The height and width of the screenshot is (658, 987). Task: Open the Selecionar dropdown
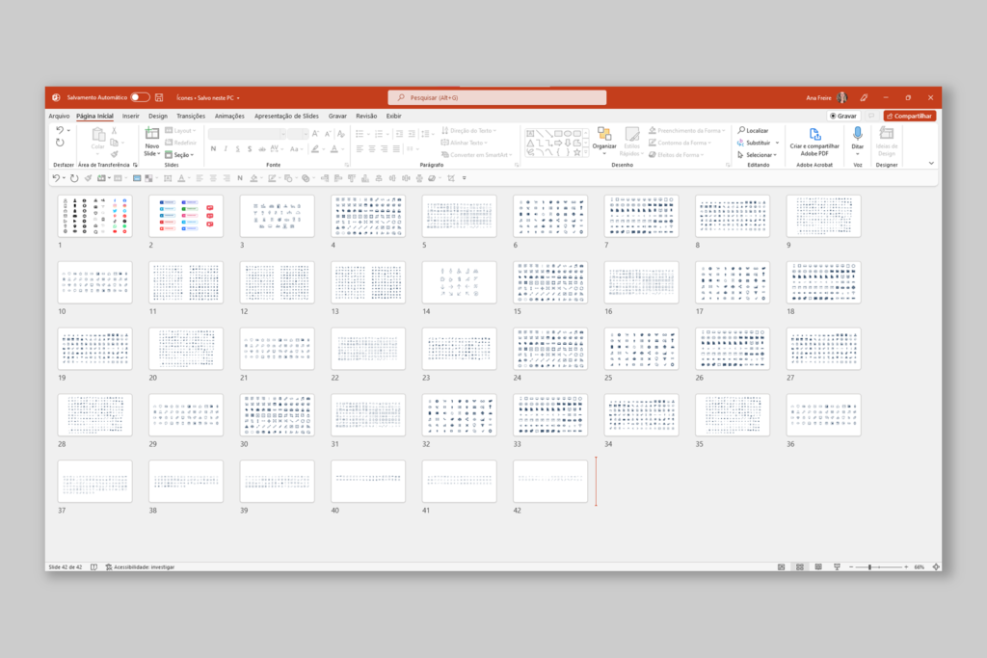pyautogui.click(x=757, y=155)
